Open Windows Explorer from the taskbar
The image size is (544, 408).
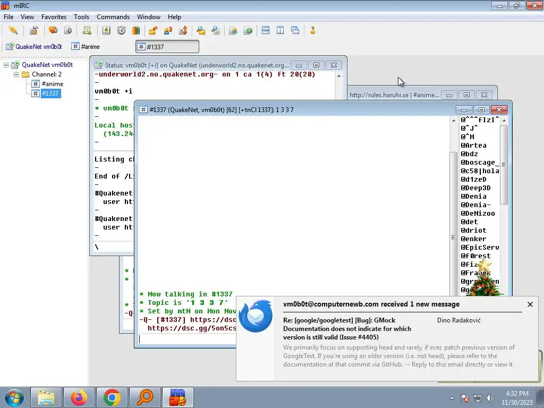coord(46,397)
